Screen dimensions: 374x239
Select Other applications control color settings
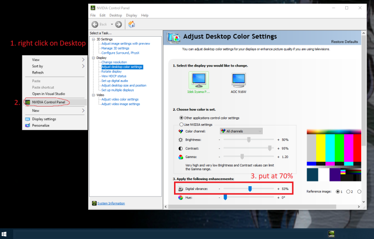point(181,118)
